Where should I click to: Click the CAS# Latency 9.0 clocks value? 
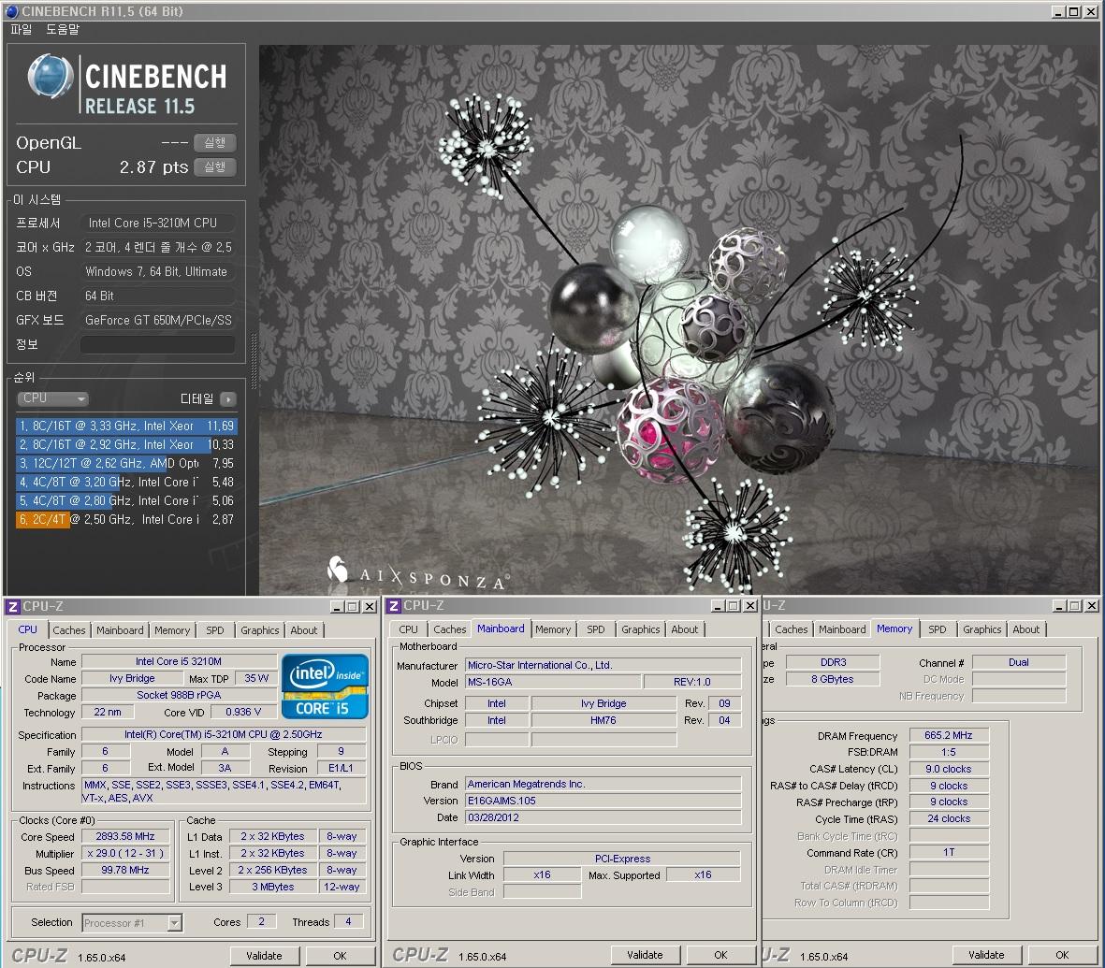coord(949,770)
